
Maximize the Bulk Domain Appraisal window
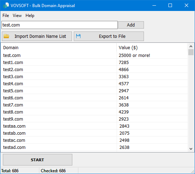tap(170, 5)
